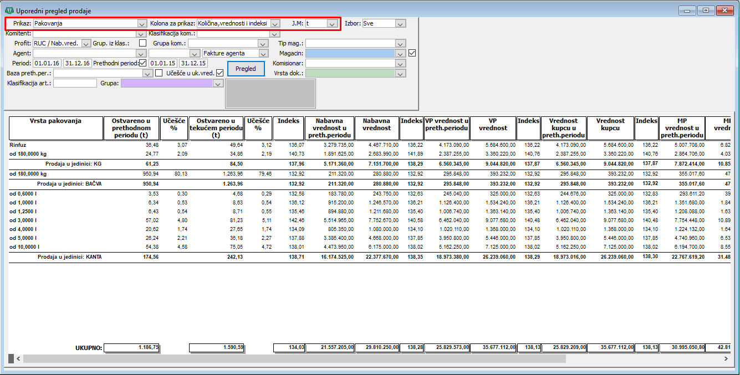Click the horizontal scrollbar right arrow
Viewport: 740px width, 375px height.
[x=726, y=359]
